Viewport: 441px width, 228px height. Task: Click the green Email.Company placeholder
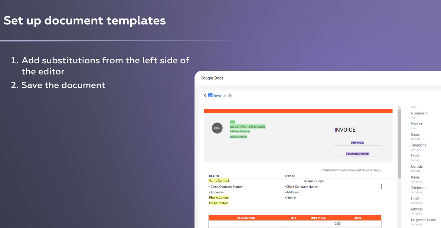[x=238, y=137]
